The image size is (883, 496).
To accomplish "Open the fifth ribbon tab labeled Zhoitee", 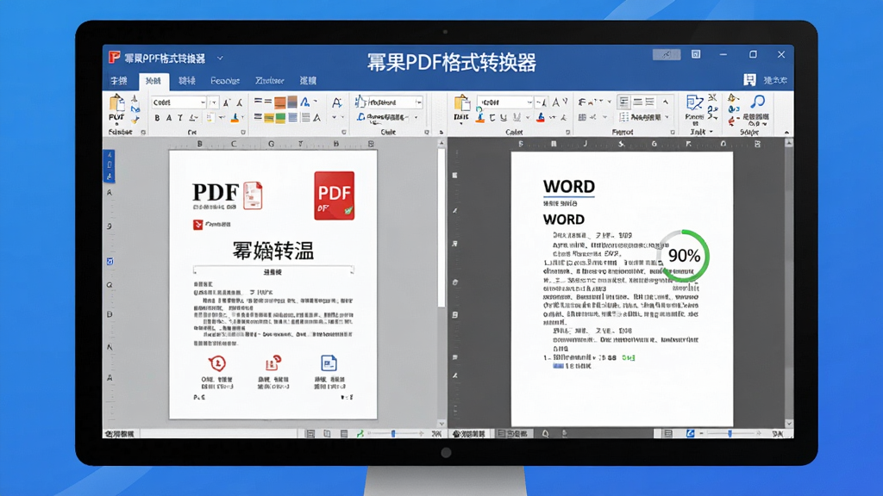I will point(270,81).
